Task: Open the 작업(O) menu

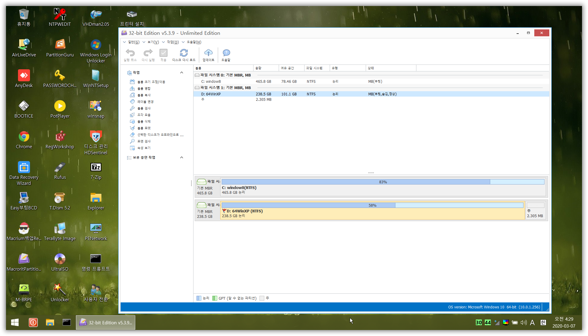Action: [x=170, y=42]
